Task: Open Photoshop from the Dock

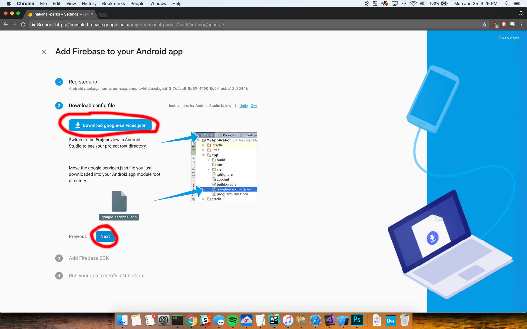Action: [357, 320]
